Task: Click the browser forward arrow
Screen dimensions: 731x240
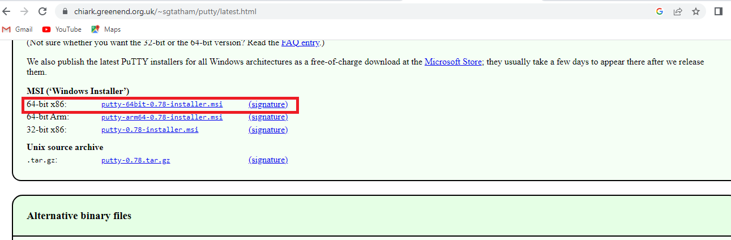Action: pos(24,11)
